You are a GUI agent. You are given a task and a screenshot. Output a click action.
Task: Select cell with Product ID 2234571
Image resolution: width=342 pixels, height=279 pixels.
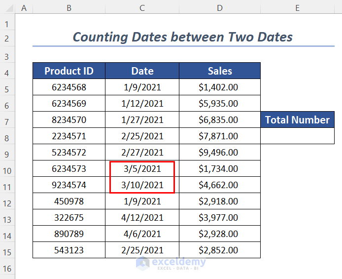[x=69, y=136]
